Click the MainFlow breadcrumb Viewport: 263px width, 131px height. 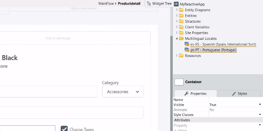[x=106, y=3]
